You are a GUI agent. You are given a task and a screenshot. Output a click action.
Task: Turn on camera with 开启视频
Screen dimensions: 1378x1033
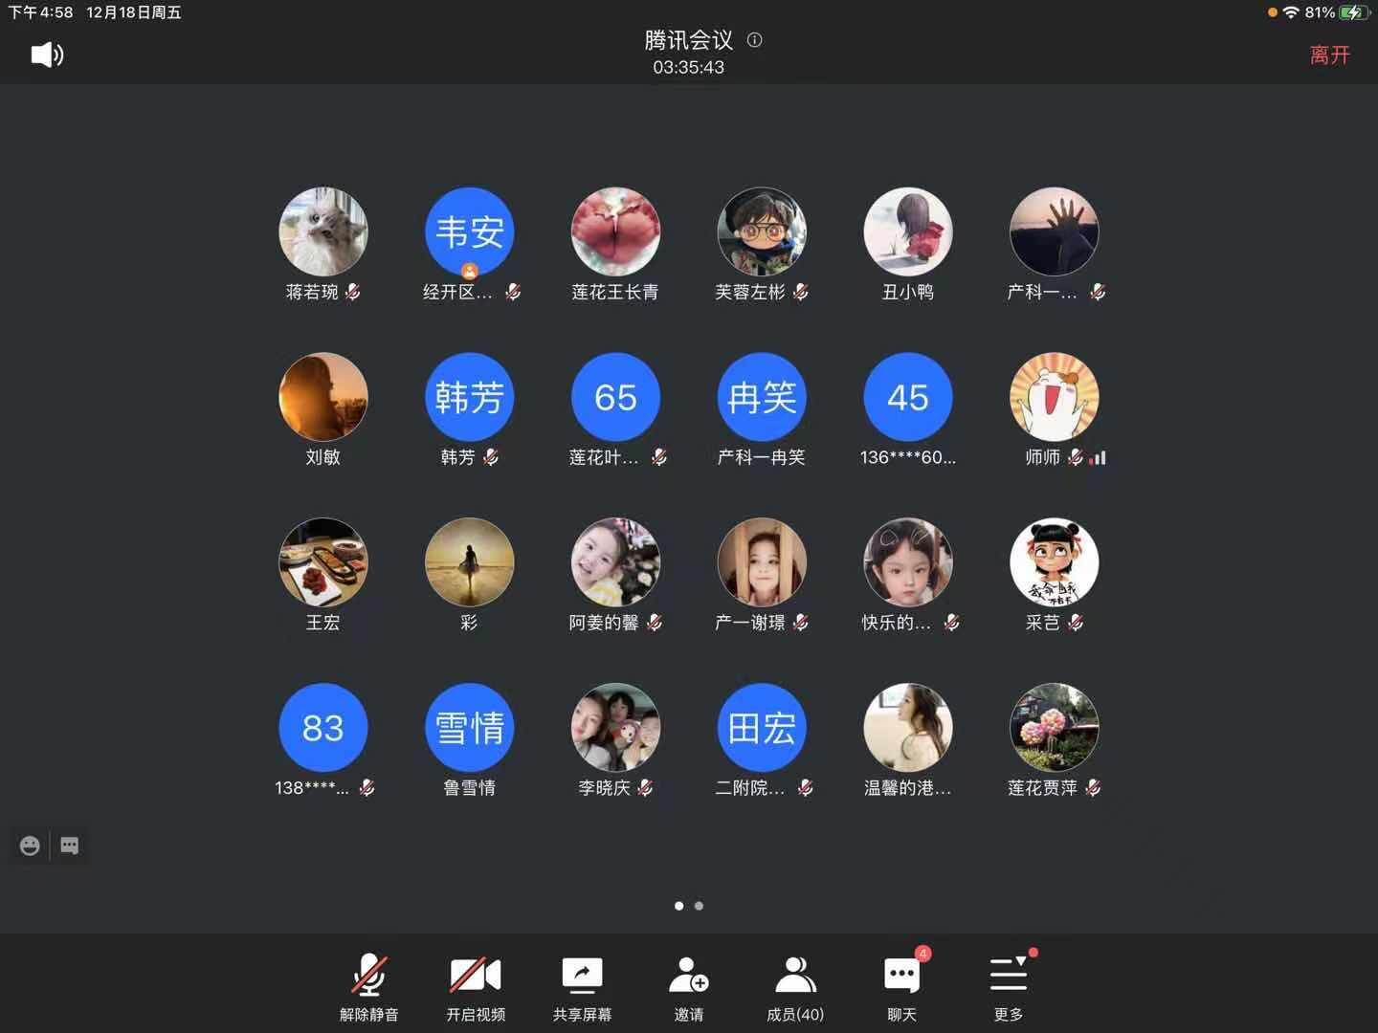pos(476,988)
